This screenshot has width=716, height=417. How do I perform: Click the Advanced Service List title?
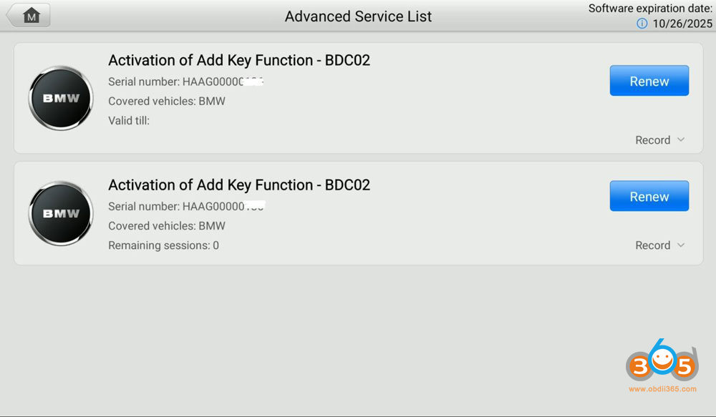pyautogui.click(x=358, y=16)
